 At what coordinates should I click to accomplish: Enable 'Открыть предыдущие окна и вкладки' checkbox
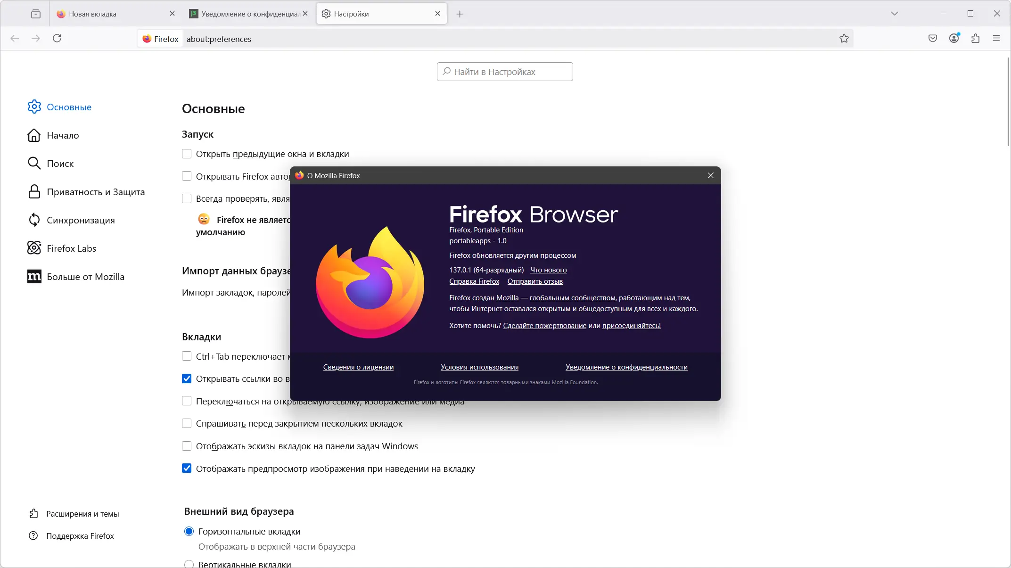(x=187, y=154)
